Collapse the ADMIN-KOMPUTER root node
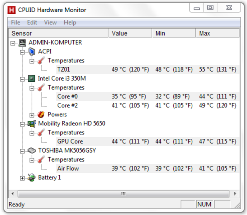This screenshot has width=247, height=215. click(x=13, y=43)
